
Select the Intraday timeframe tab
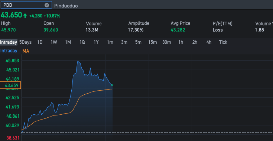coord(9,42)
